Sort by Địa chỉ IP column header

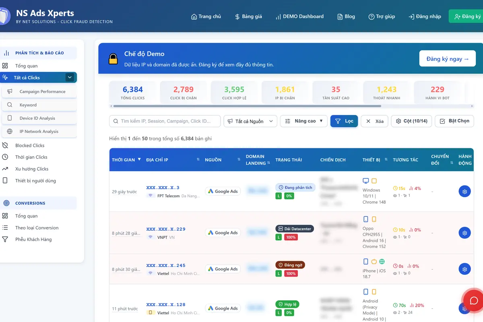[x=173, y=160]
